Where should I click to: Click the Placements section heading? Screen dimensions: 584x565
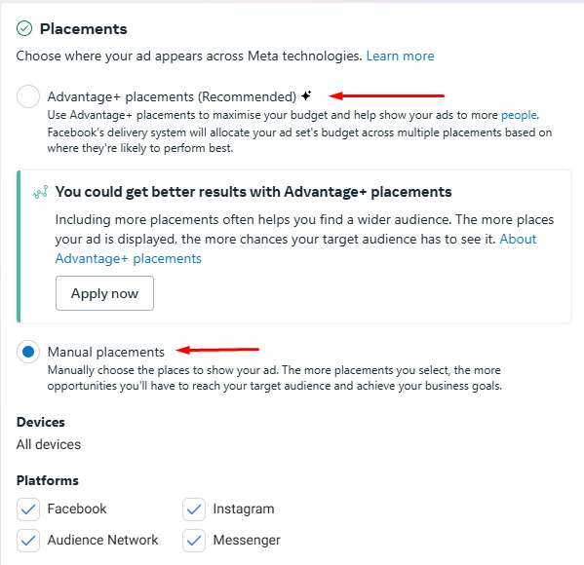pos(84,29)
